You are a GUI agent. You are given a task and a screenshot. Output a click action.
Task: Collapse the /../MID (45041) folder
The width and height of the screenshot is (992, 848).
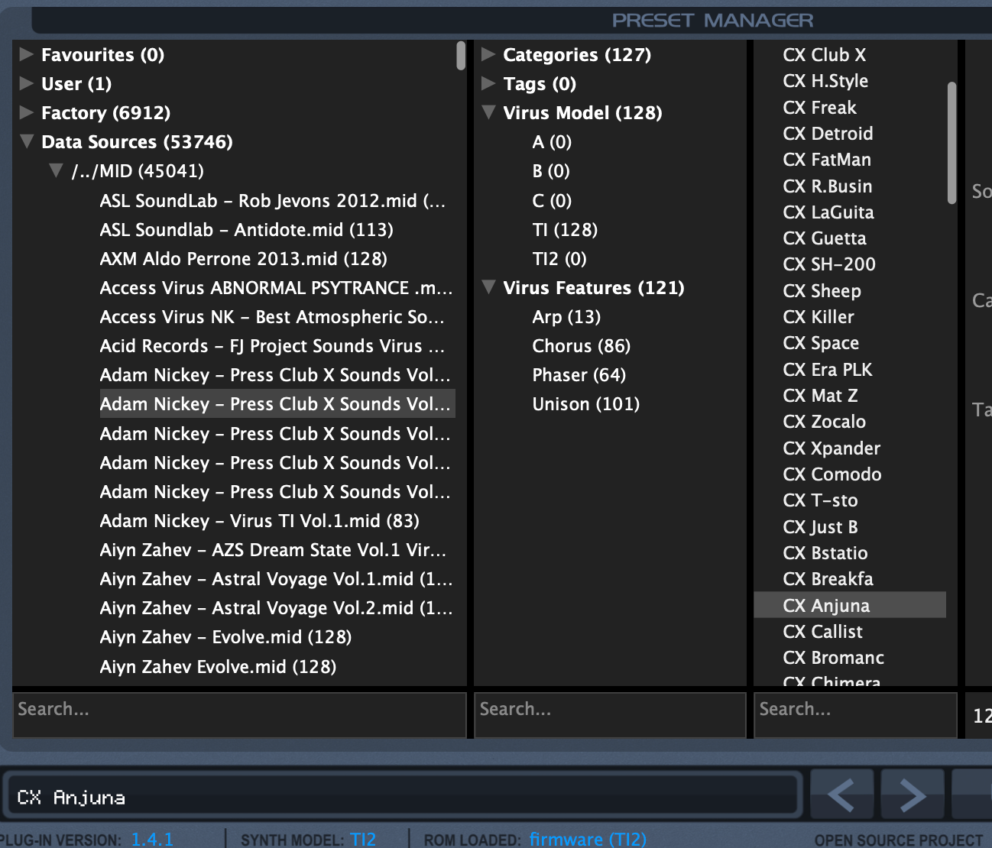[56, 170]
